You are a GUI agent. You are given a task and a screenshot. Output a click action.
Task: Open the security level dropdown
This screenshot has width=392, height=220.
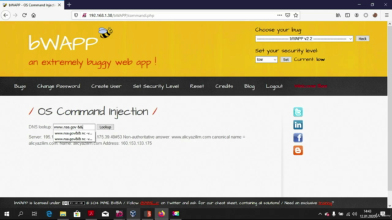[266, 60]
